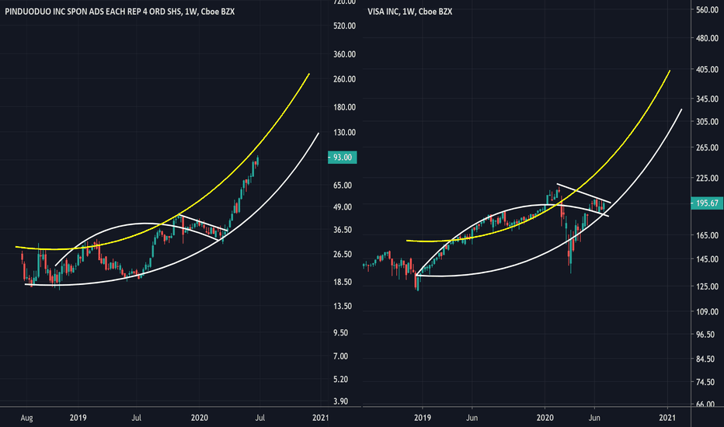Click the 18.50 price axis label
Viewport: 724px width, 427px height.
[x=343, y=282]
